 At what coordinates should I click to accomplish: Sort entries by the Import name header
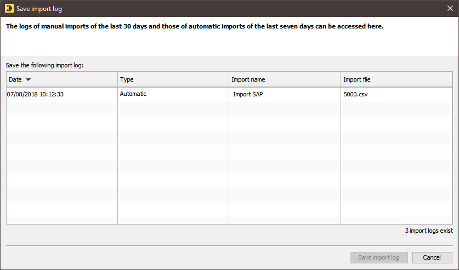[285, 79]
